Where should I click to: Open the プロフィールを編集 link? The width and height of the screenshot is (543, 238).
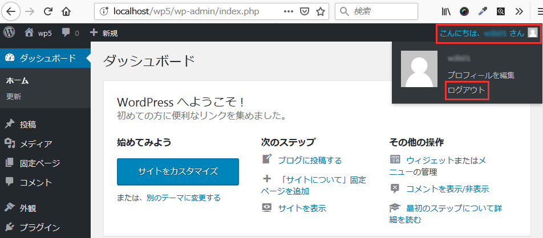click(481, 75)
